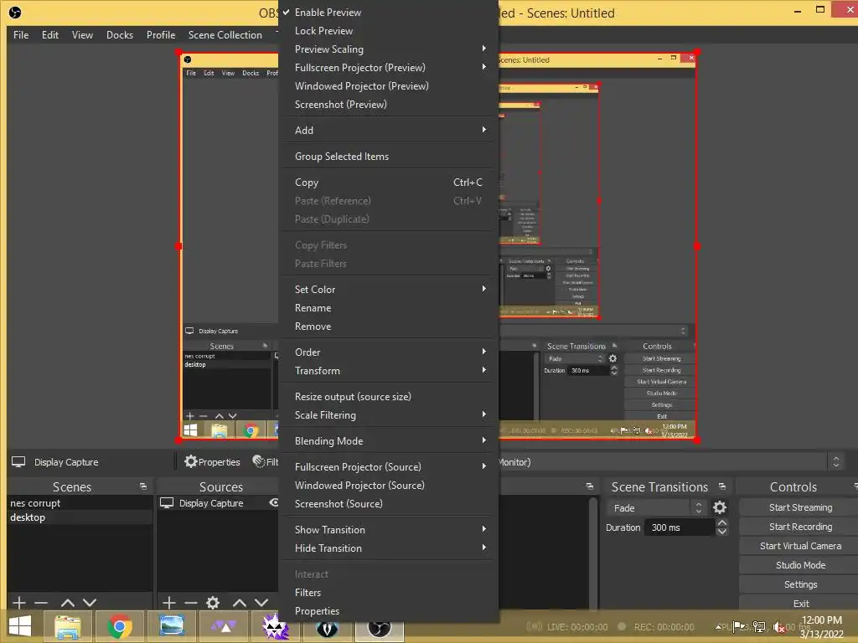Screen dimensions: 858x643
Task: Click the OBS Studio taskbar icon
Action: point(380,629)
